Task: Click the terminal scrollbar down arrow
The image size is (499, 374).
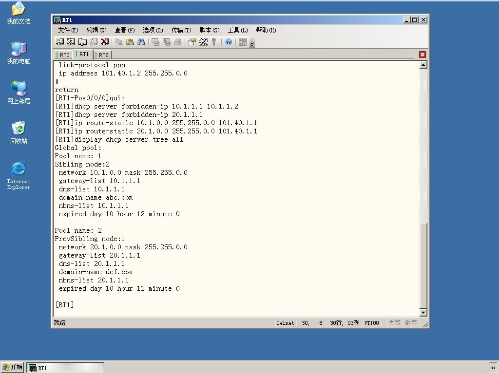Action: click(423, 313)
